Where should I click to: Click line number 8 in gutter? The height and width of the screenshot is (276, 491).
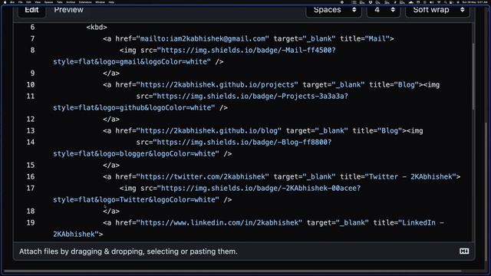point(32,51)
